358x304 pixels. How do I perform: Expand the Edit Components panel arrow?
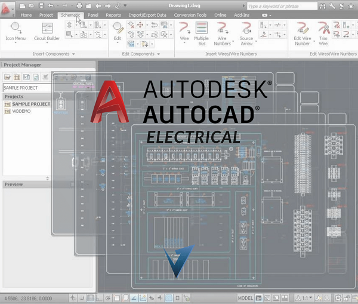tap(159, 54)
